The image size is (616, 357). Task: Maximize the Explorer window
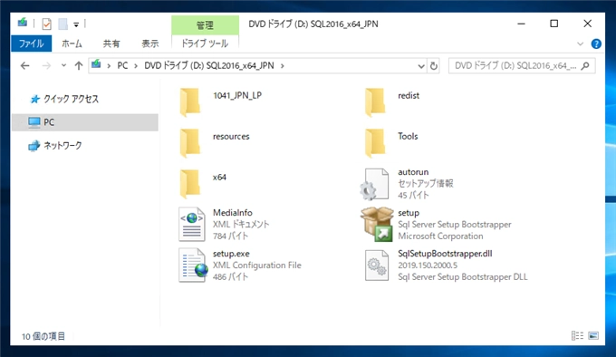click(553, 24)
